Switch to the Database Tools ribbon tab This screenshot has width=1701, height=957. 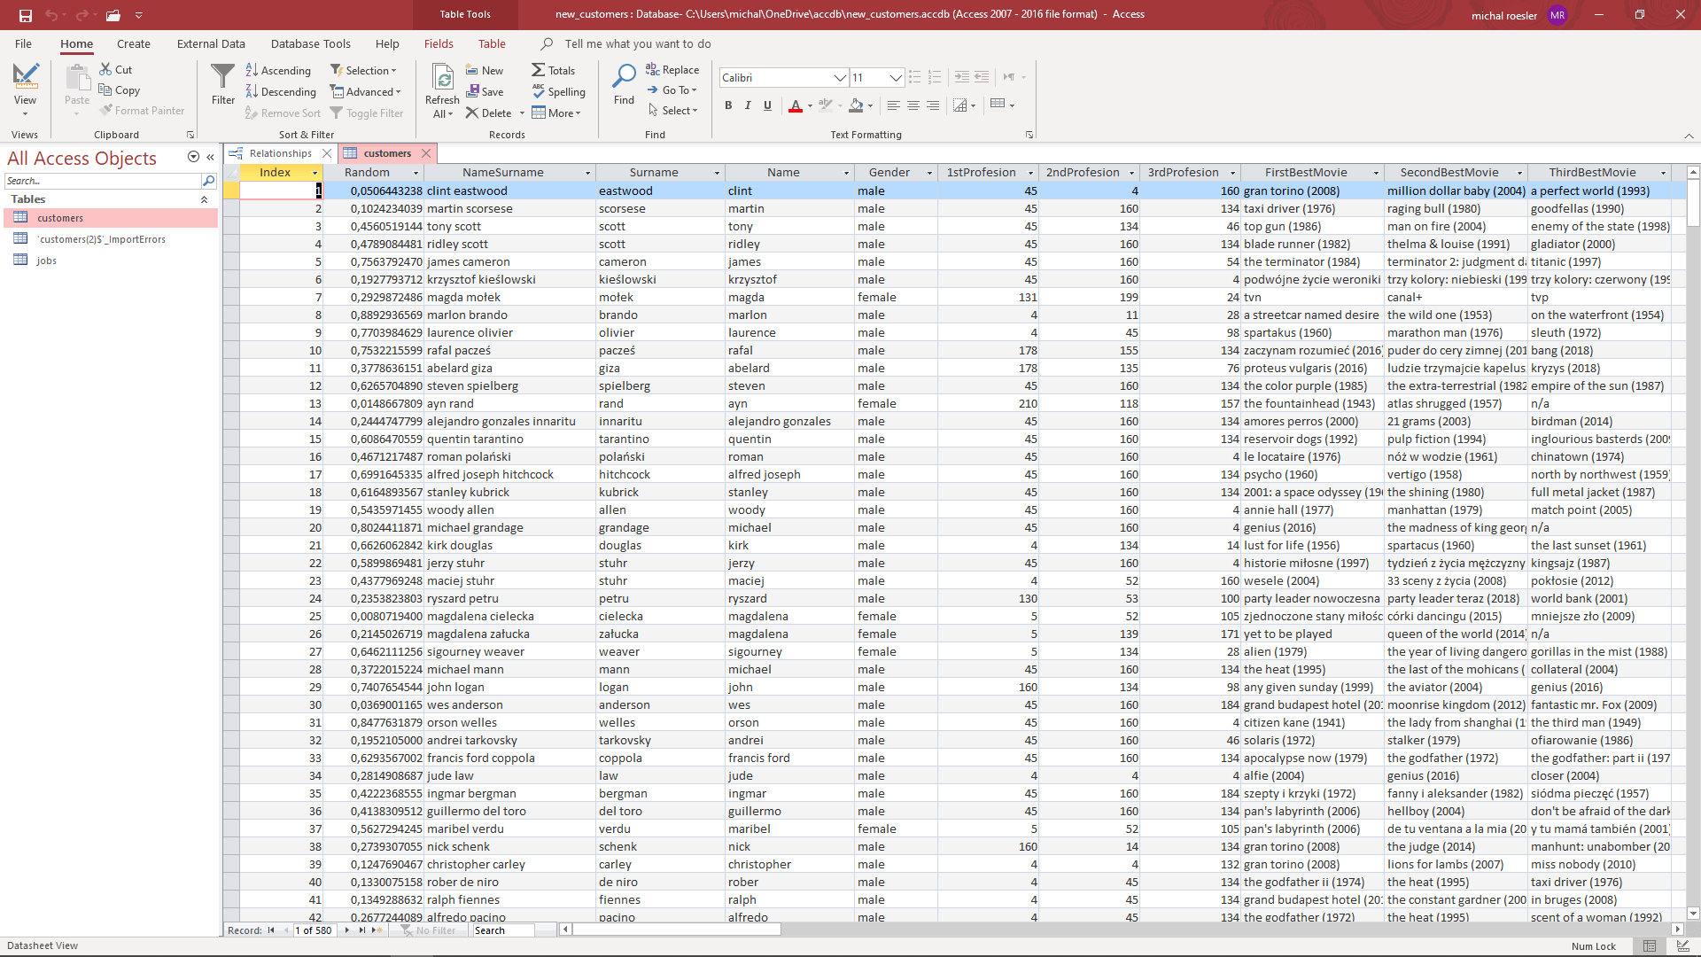310,43
